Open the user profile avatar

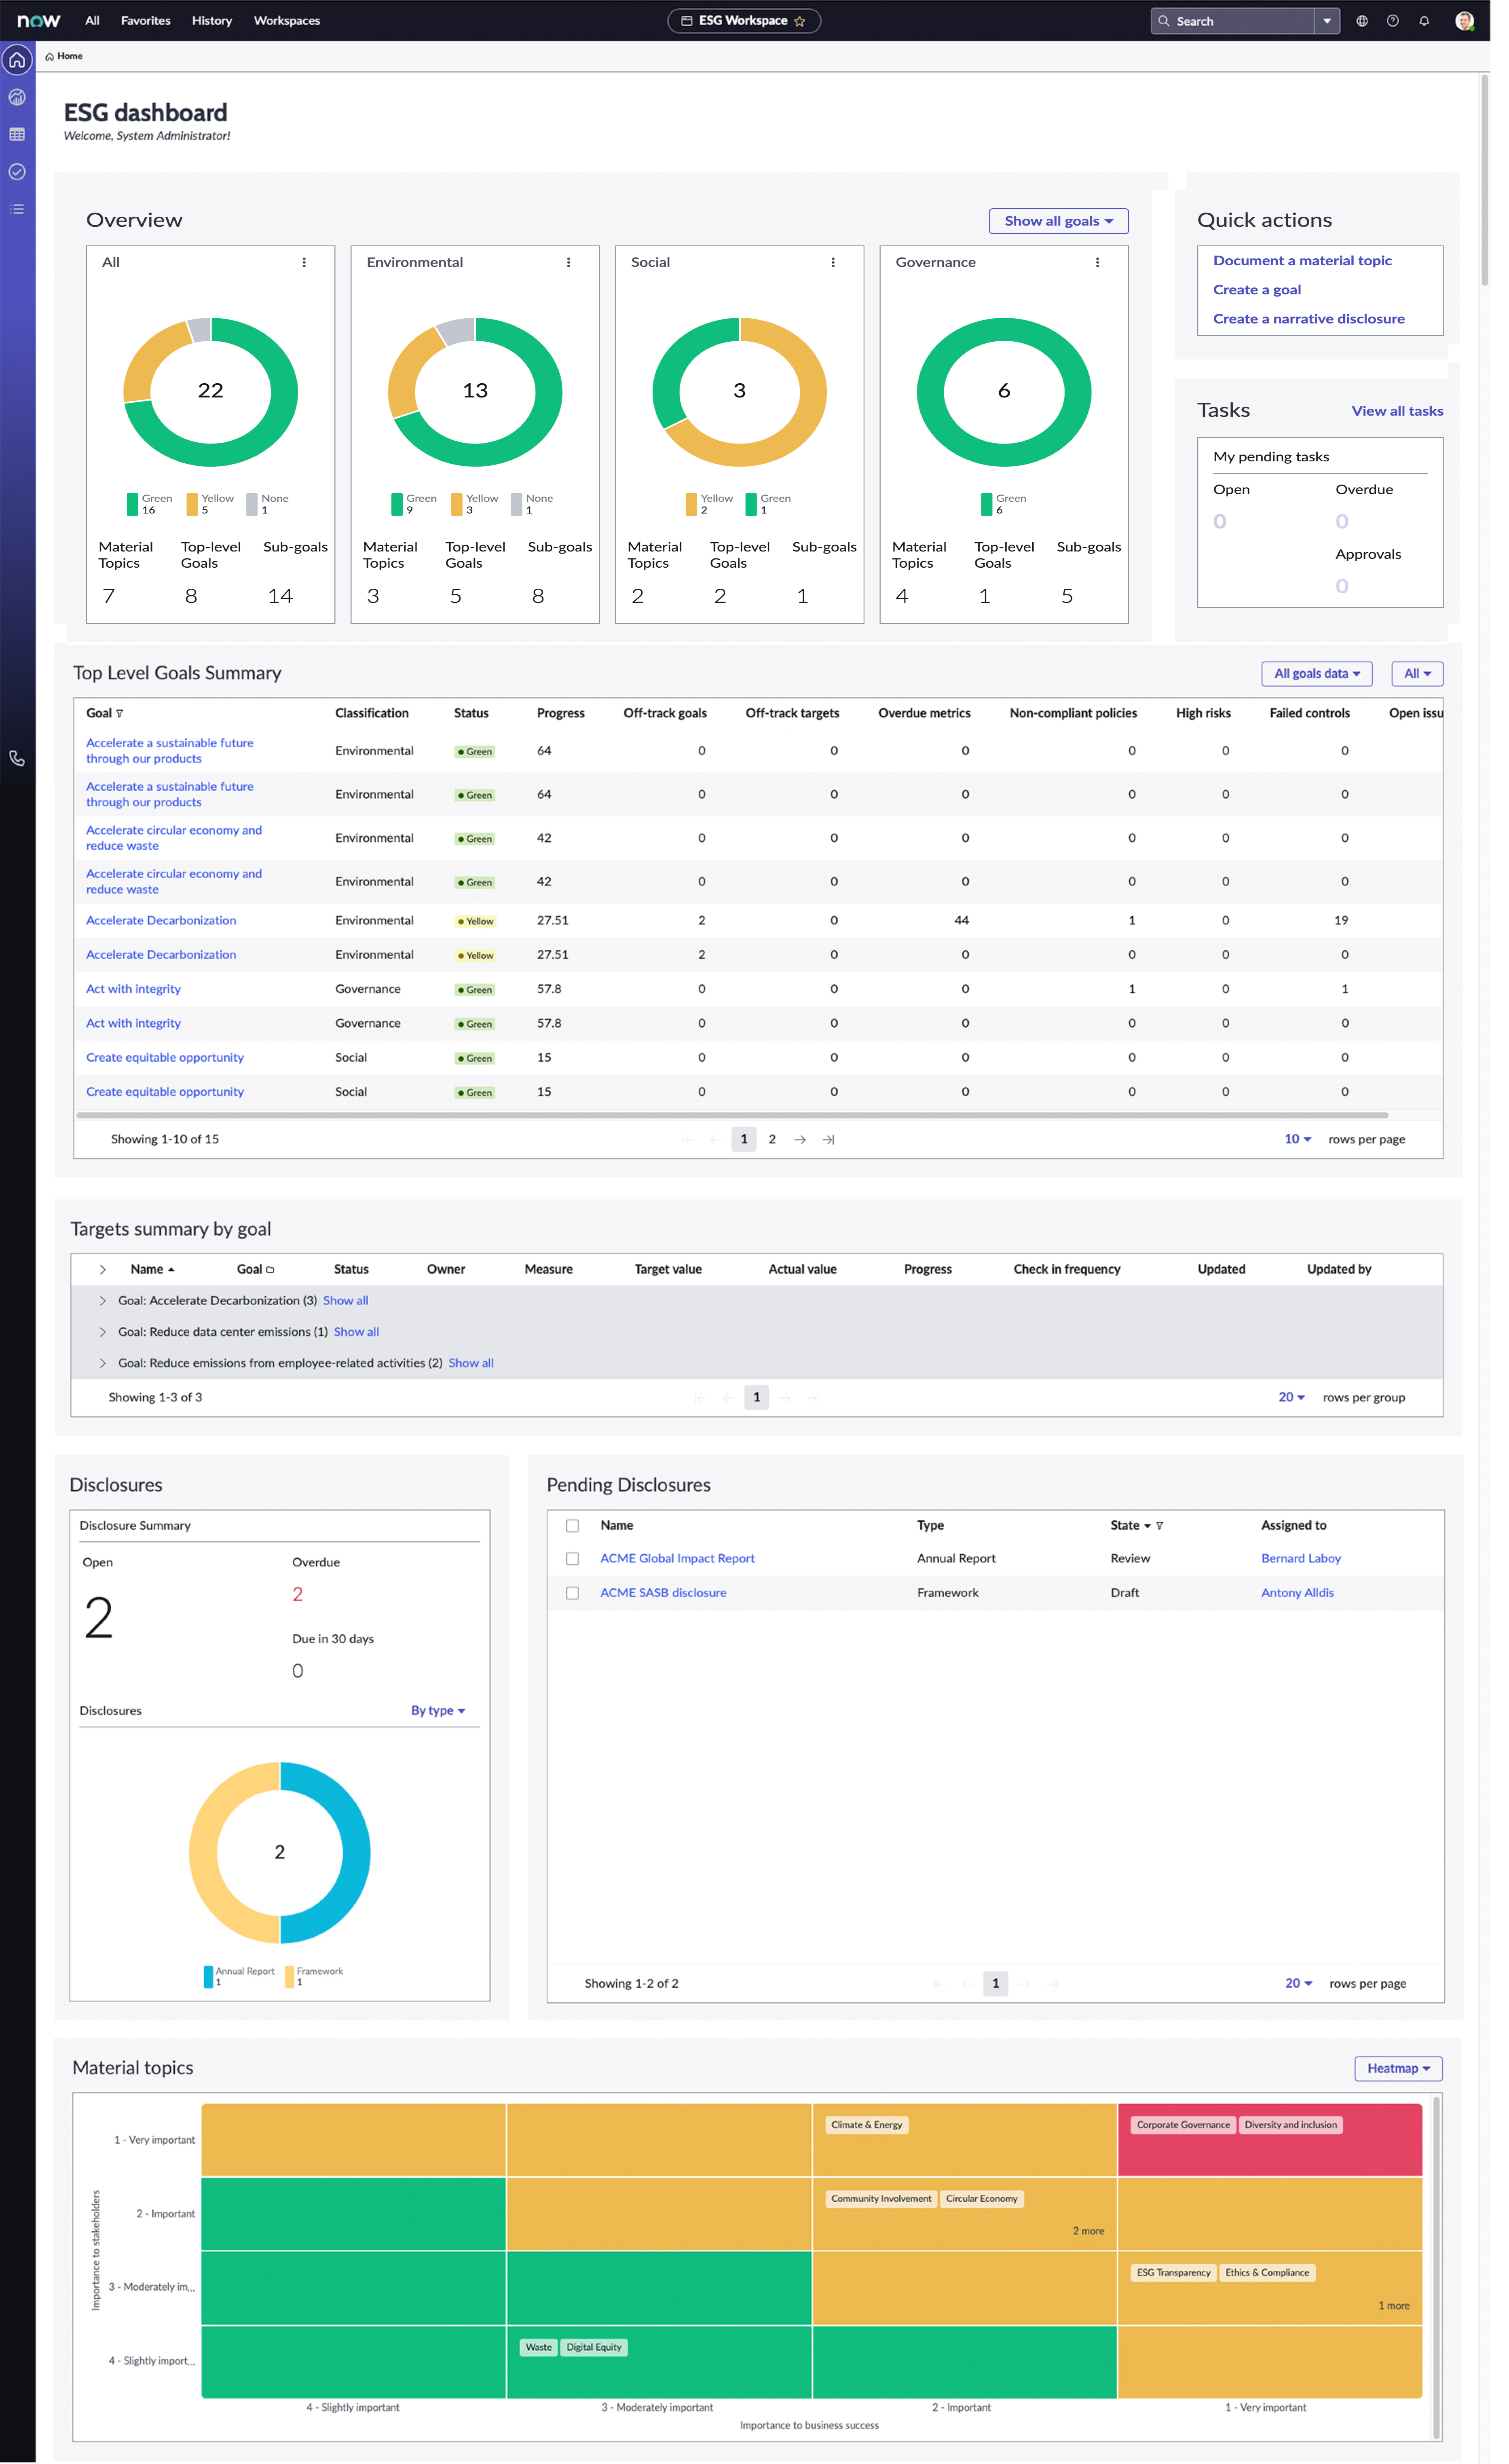(1465, 21)
